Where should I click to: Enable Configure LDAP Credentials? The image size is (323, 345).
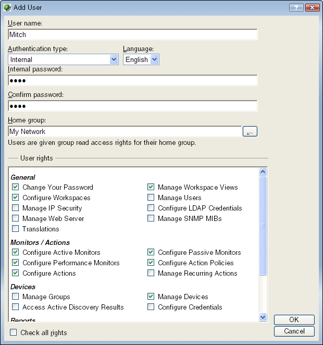[151, 208]
